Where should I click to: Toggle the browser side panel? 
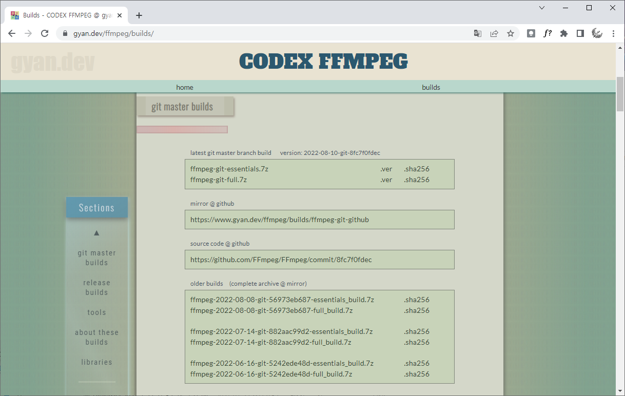[x=580, y=33]
